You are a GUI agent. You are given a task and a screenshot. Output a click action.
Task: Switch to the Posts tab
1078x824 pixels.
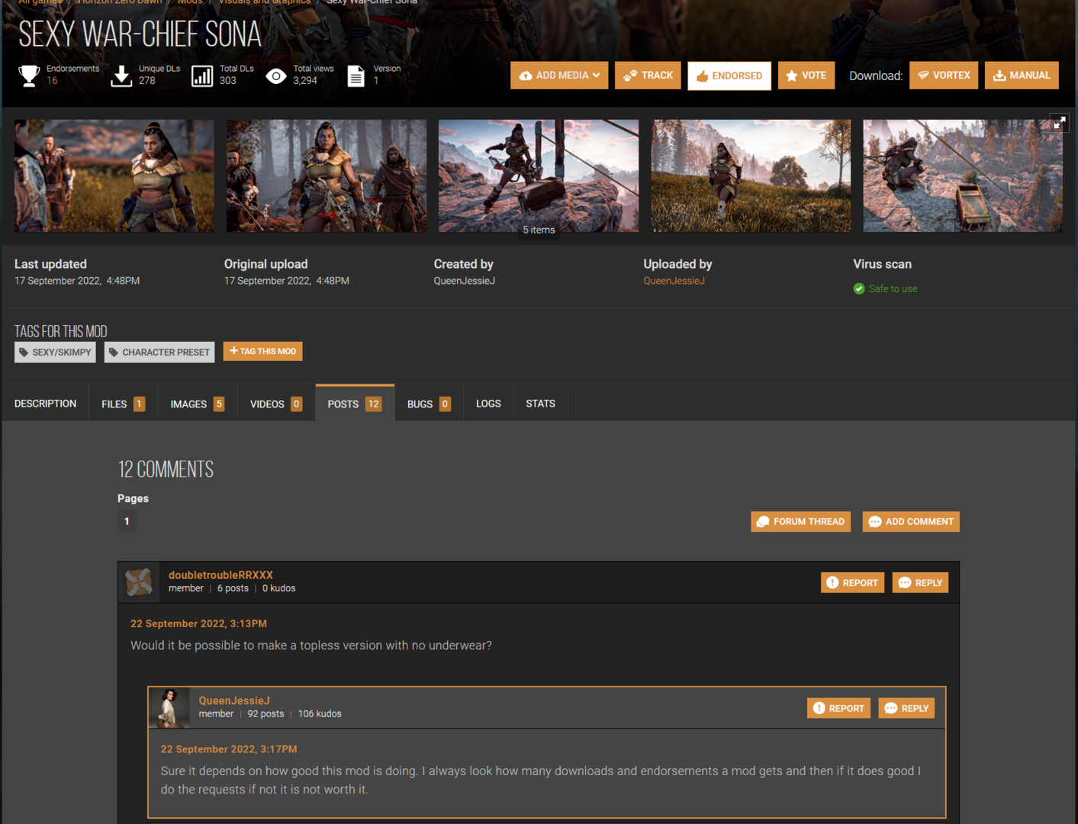(355, 403)
